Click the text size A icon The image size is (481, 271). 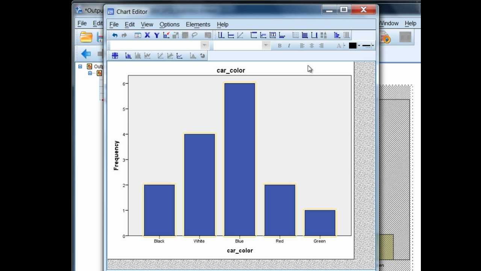pos(339,46)
